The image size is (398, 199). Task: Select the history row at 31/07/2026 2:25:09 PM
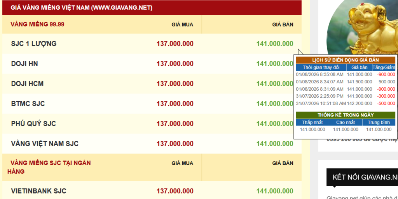click(346, 96)
